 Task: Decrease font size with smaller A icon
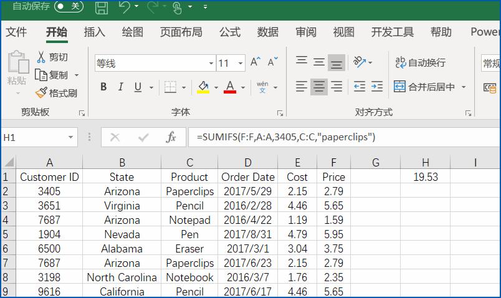[272, 61]
